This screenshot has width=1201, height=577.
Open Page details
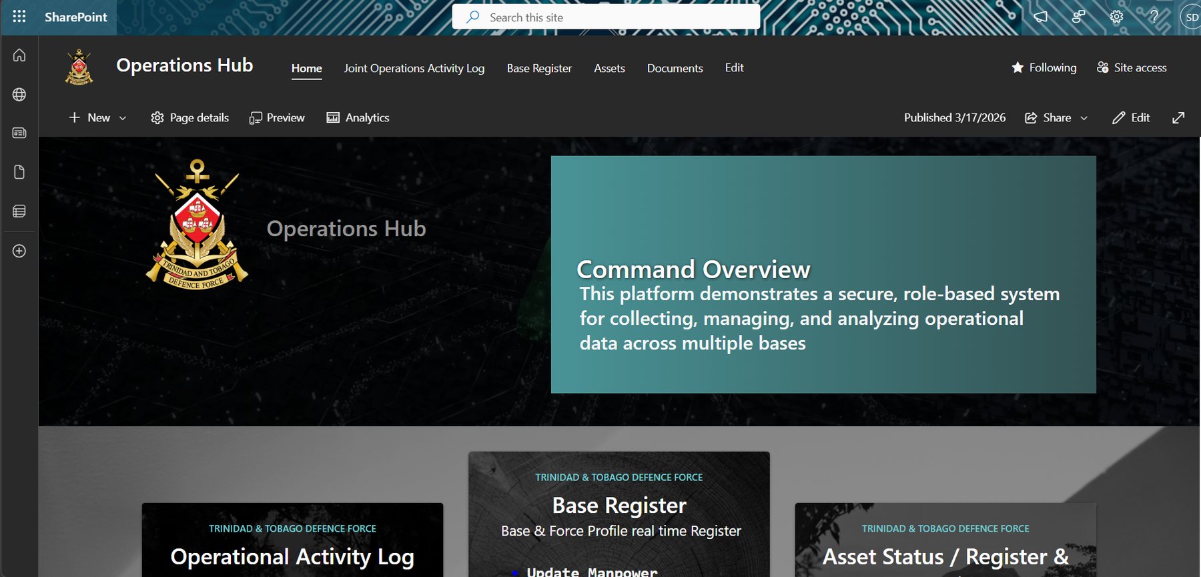coord(190,117)
